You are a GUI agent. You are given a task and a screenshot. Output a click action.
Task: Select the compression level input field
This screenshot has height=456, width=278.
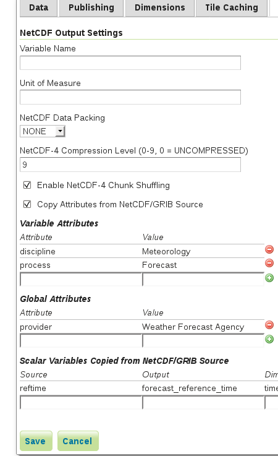(130, 165)
